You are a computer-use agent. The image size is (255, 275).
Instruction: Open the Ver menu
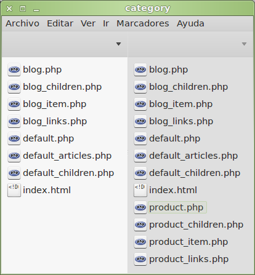pyautogui.click(x=88, y=23)
